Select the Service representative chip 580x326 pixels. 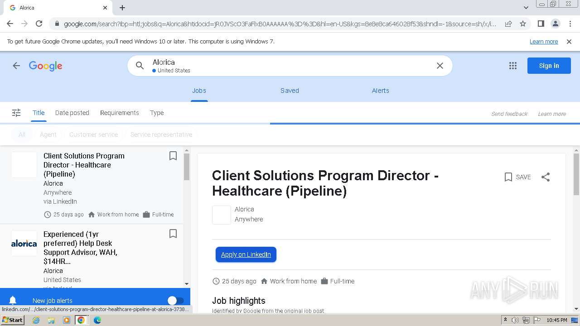click(x=161, y=134)
